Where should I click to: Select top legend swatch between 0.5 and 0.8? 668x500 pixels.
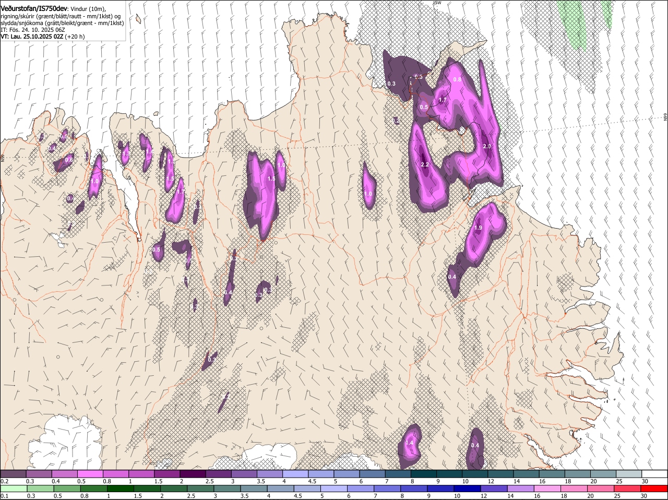pyautogui.click(x=90, y=473)
